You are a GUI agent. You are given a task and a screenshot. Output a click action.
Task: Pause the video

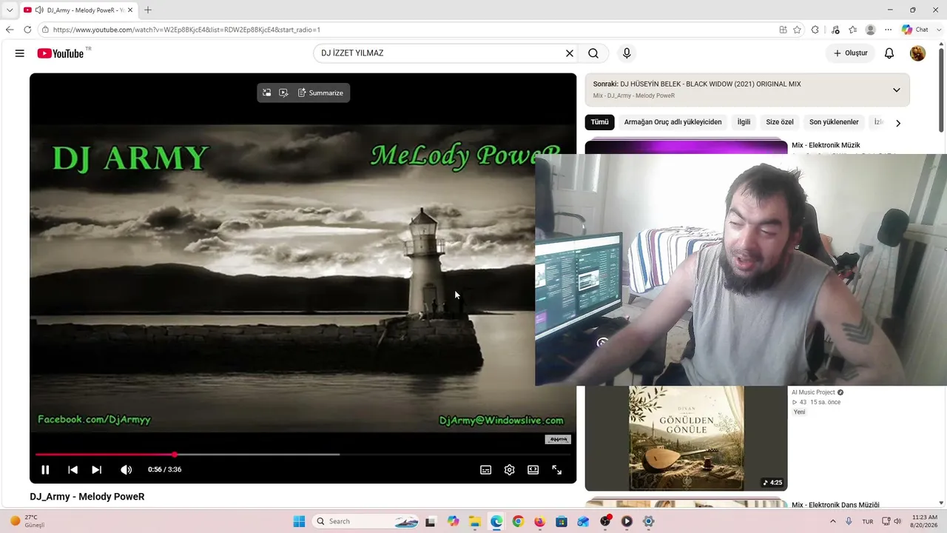click(45, 469)
